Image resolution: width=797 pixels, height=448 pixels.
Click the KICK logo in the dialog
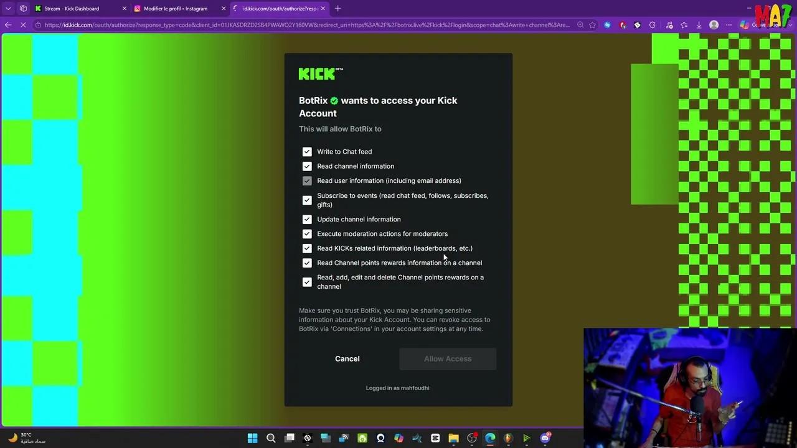point(321,74)
